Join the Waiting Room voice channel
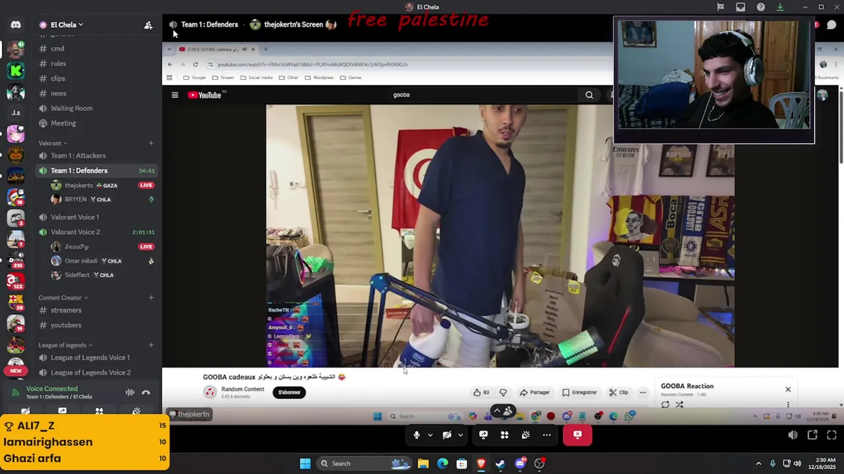 pos(71,108)
